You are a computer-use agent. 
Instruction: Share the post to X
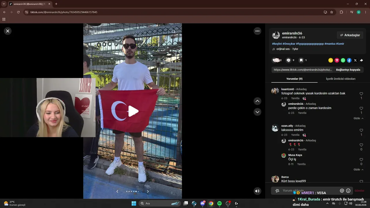click(355, 60)
